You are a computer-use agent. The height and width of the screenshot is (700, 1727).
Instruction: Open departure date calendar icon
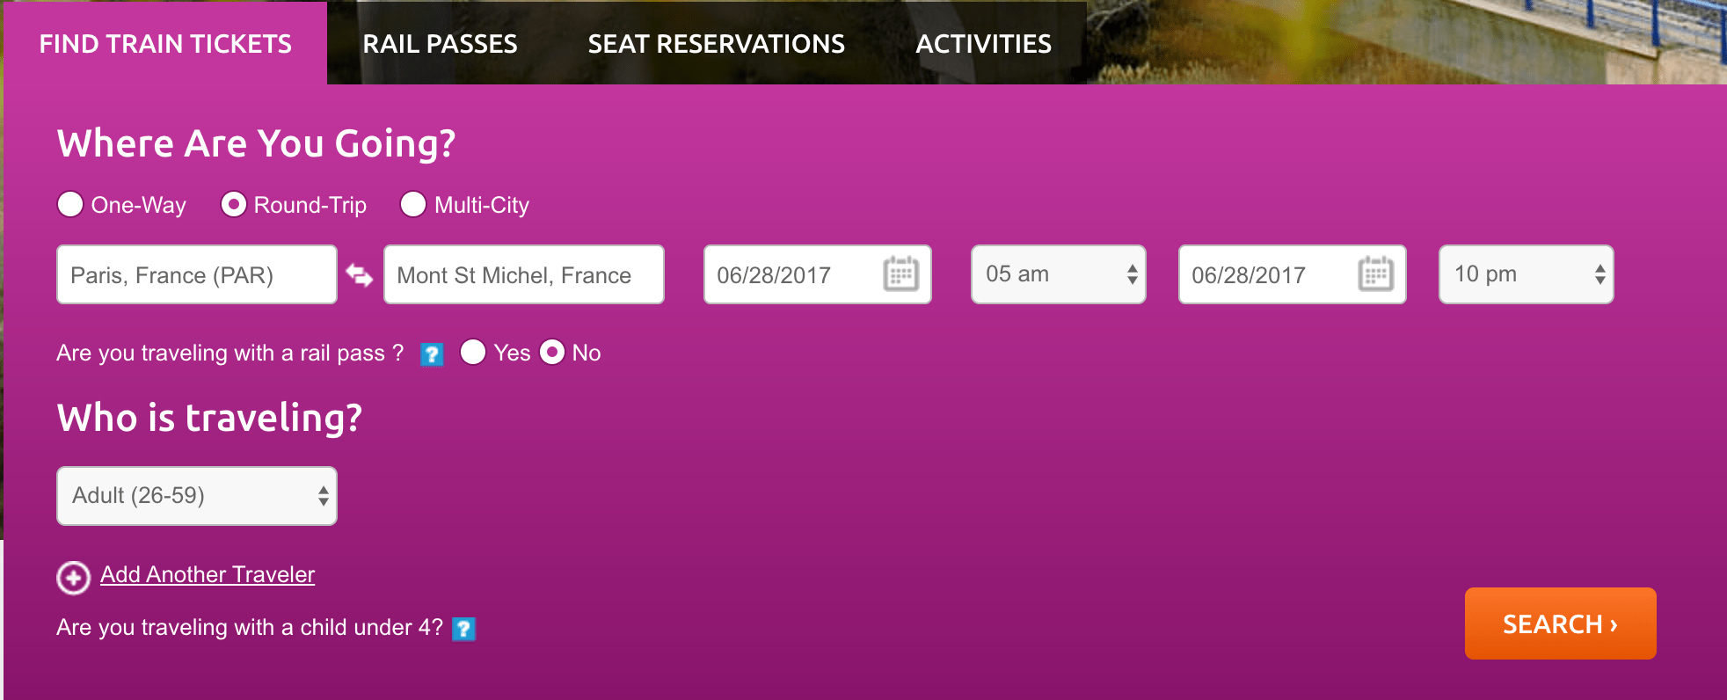point(900,274)
